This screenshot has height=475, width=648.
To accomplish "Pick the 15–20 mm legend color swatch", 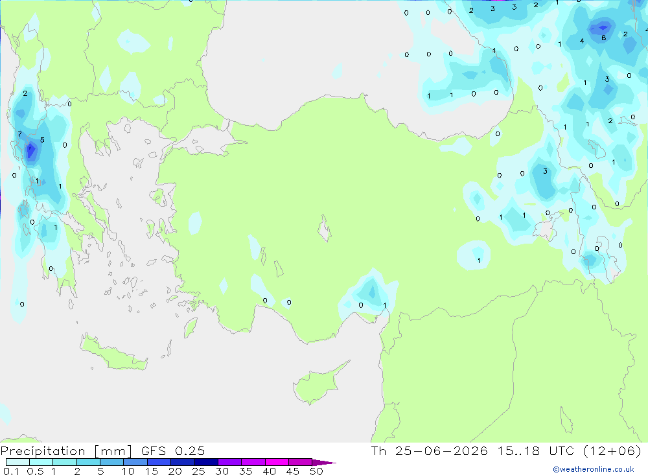I will point(159,462).
